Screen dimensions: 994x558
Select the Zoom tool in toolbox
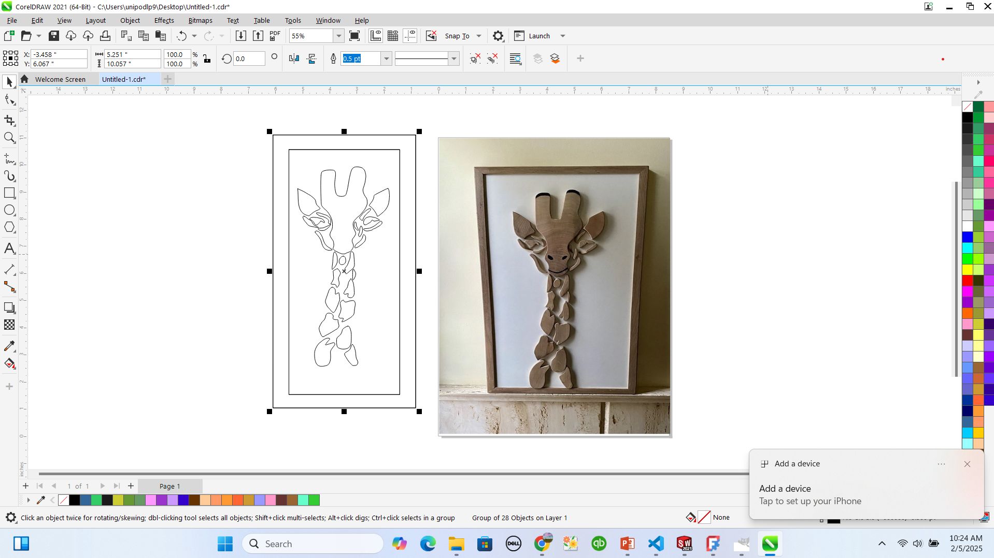point(9,138)
